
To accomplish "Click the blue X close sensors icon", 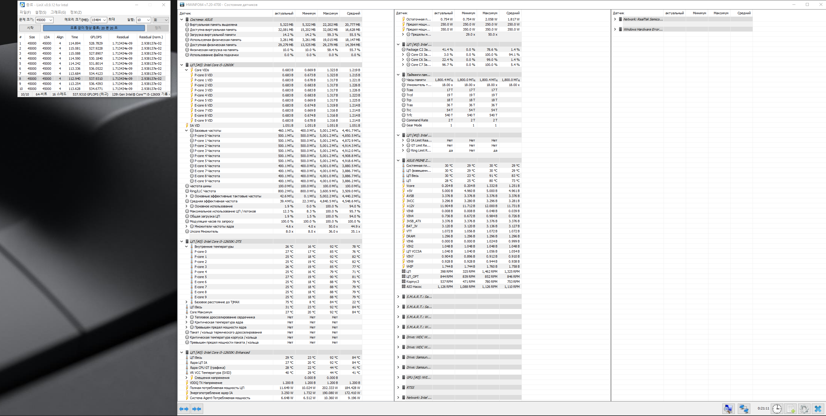I will (818, 409).
